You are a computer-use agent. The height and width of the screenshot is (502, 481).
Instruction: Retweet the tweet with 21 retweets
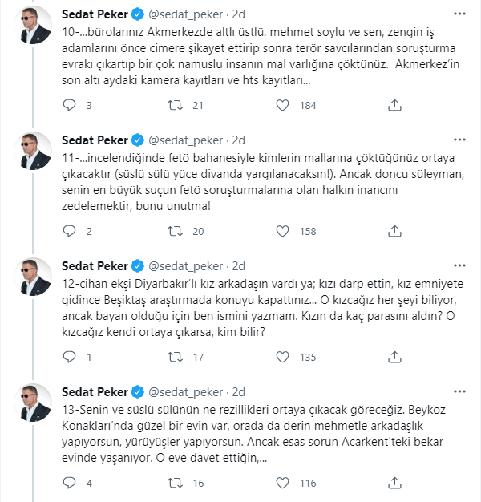[175, 105]
